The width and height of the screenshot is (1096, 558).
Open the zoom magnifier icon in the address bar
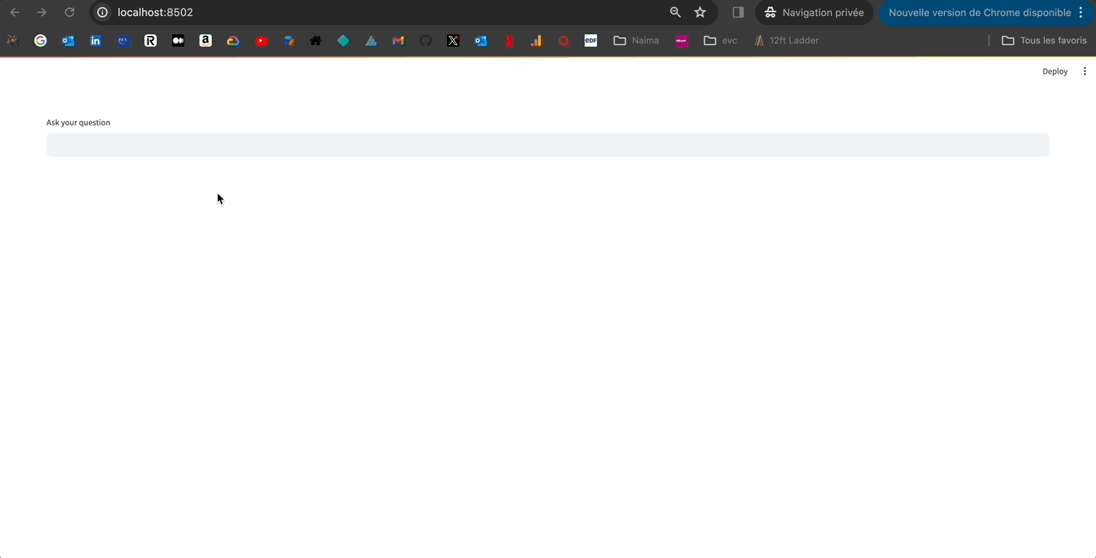pos(676,12)
